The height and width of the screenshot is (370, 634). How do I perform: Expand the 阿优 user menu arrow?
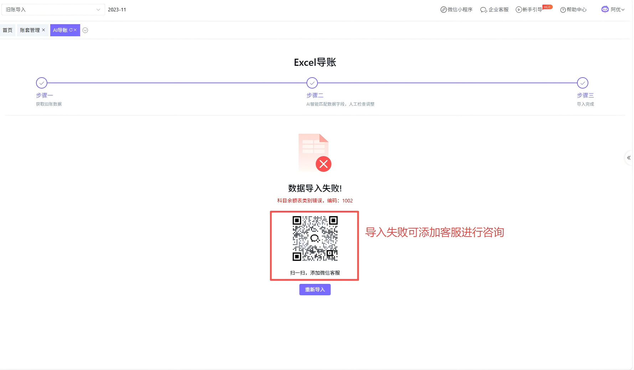623,10
